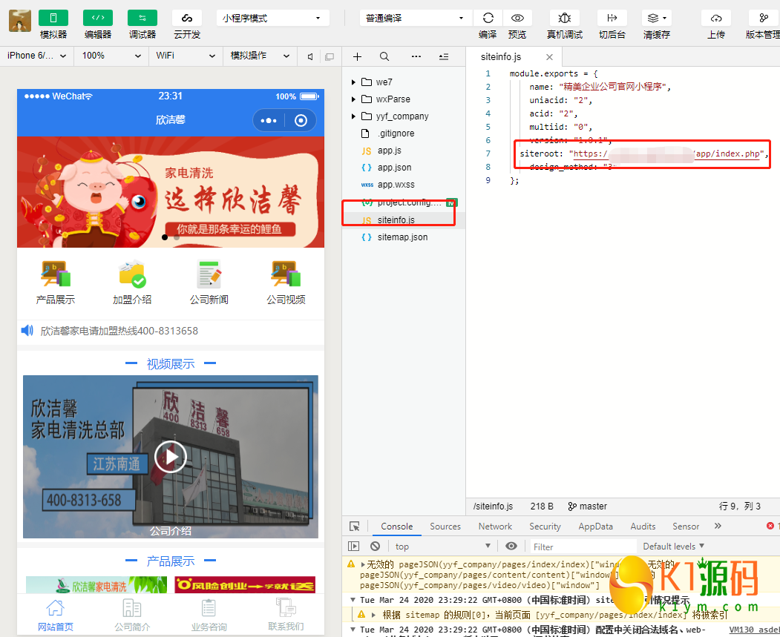Viewport: 780px width, 637px height.
Task: Click the mini program close circle button
Action: (301, 120)
